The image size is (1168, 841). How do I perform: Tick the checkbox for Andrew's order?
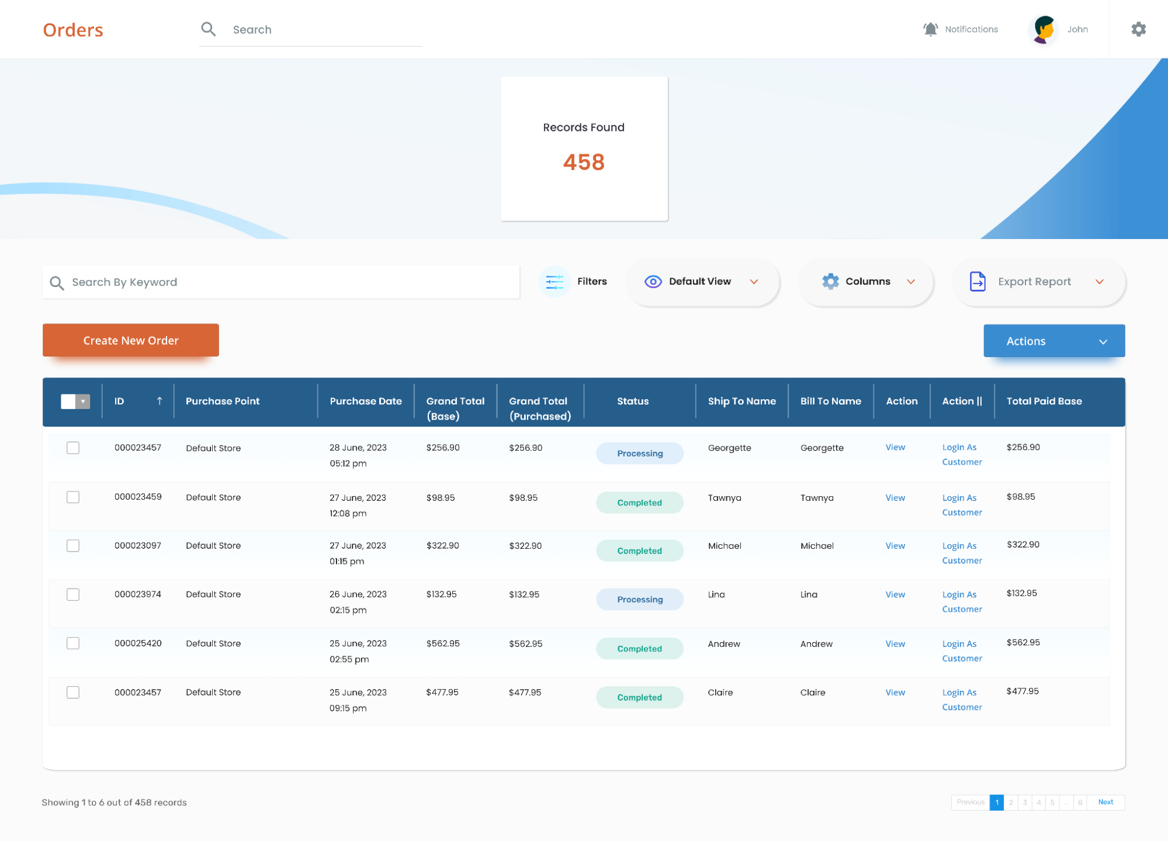click(73, 643)
